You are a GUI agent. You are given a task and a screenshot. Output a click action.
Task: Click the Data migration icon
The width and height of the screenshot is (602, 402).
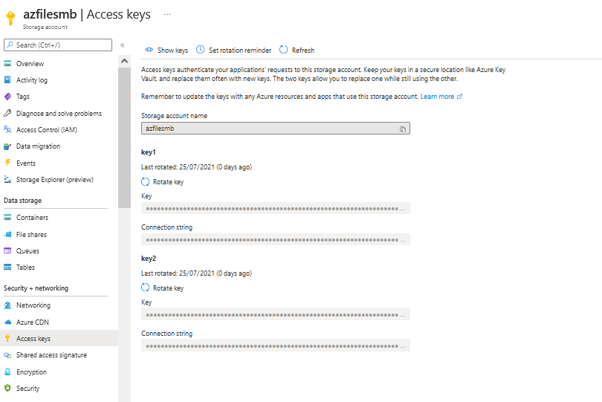point(7,146)
